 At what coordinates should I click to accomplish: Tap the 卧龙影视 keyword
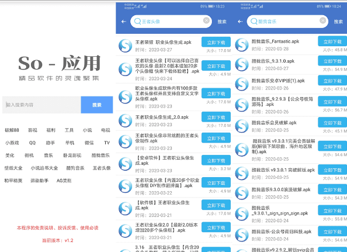point(72,155)
